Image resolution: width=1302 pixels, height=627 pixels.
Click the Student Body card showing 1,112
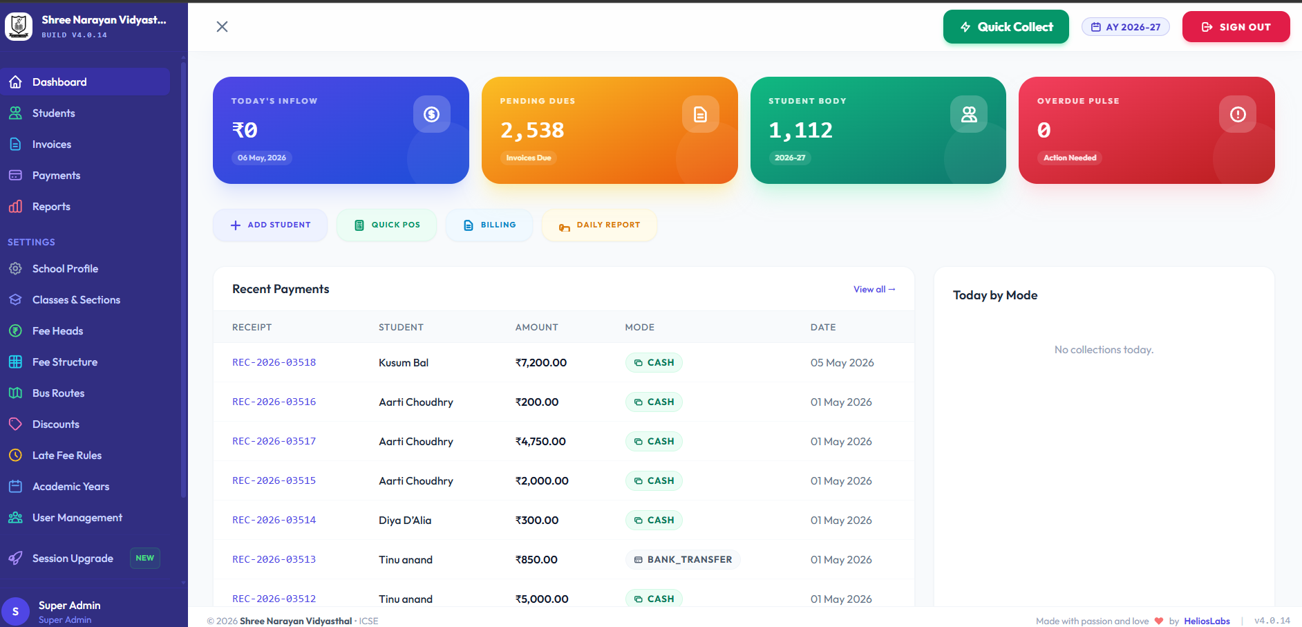(x=878, y=130)
